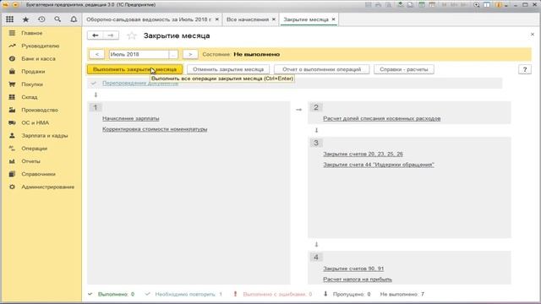The width and height of the screenshot is (541, 304).
Task: Open Покупки section
Action: (32, 84)
